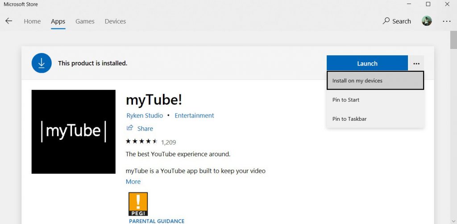The width and height of the screenshot is (457, 224).
Task: Click the blue download status icon
Action: click(42, 63)
